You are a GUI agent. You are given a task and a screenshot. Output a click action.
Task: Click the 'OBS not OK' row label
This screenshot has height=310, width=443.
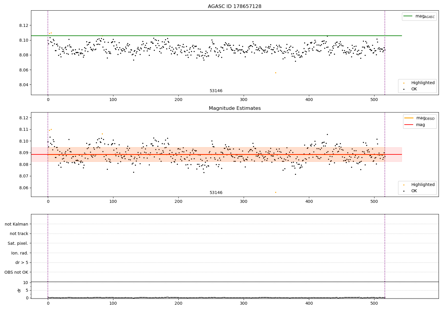click(16, 272)
